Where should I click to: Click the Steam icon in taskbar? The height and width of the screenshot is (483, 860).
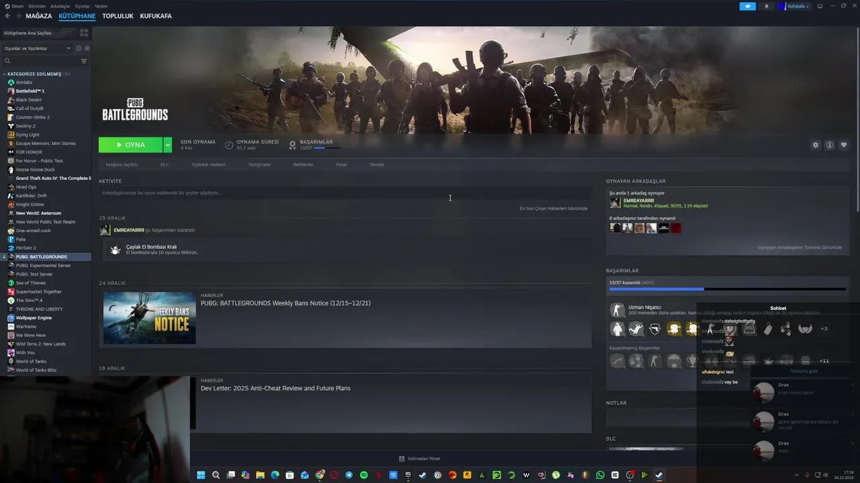(x=659, y=475)
